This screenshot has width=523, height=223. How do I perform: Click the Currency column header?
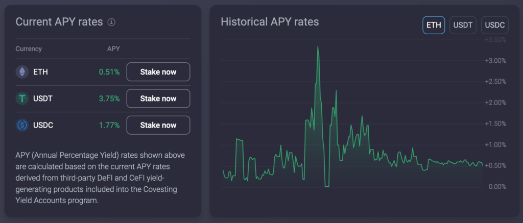tap(29, 49)
